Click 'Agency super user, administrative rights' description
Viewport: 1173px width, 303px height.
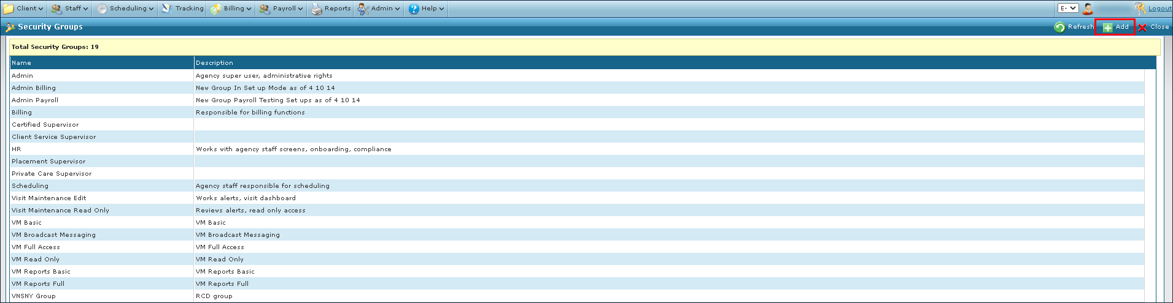click(x=264, y=76)
